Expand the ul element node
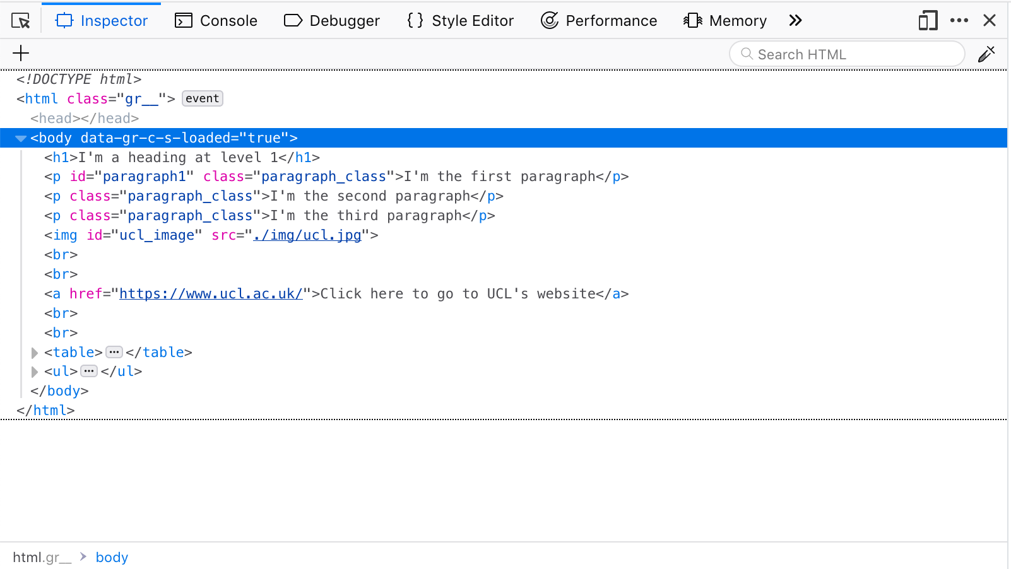The height and width of the screenshot is (569, 1011). coord(35,372)
